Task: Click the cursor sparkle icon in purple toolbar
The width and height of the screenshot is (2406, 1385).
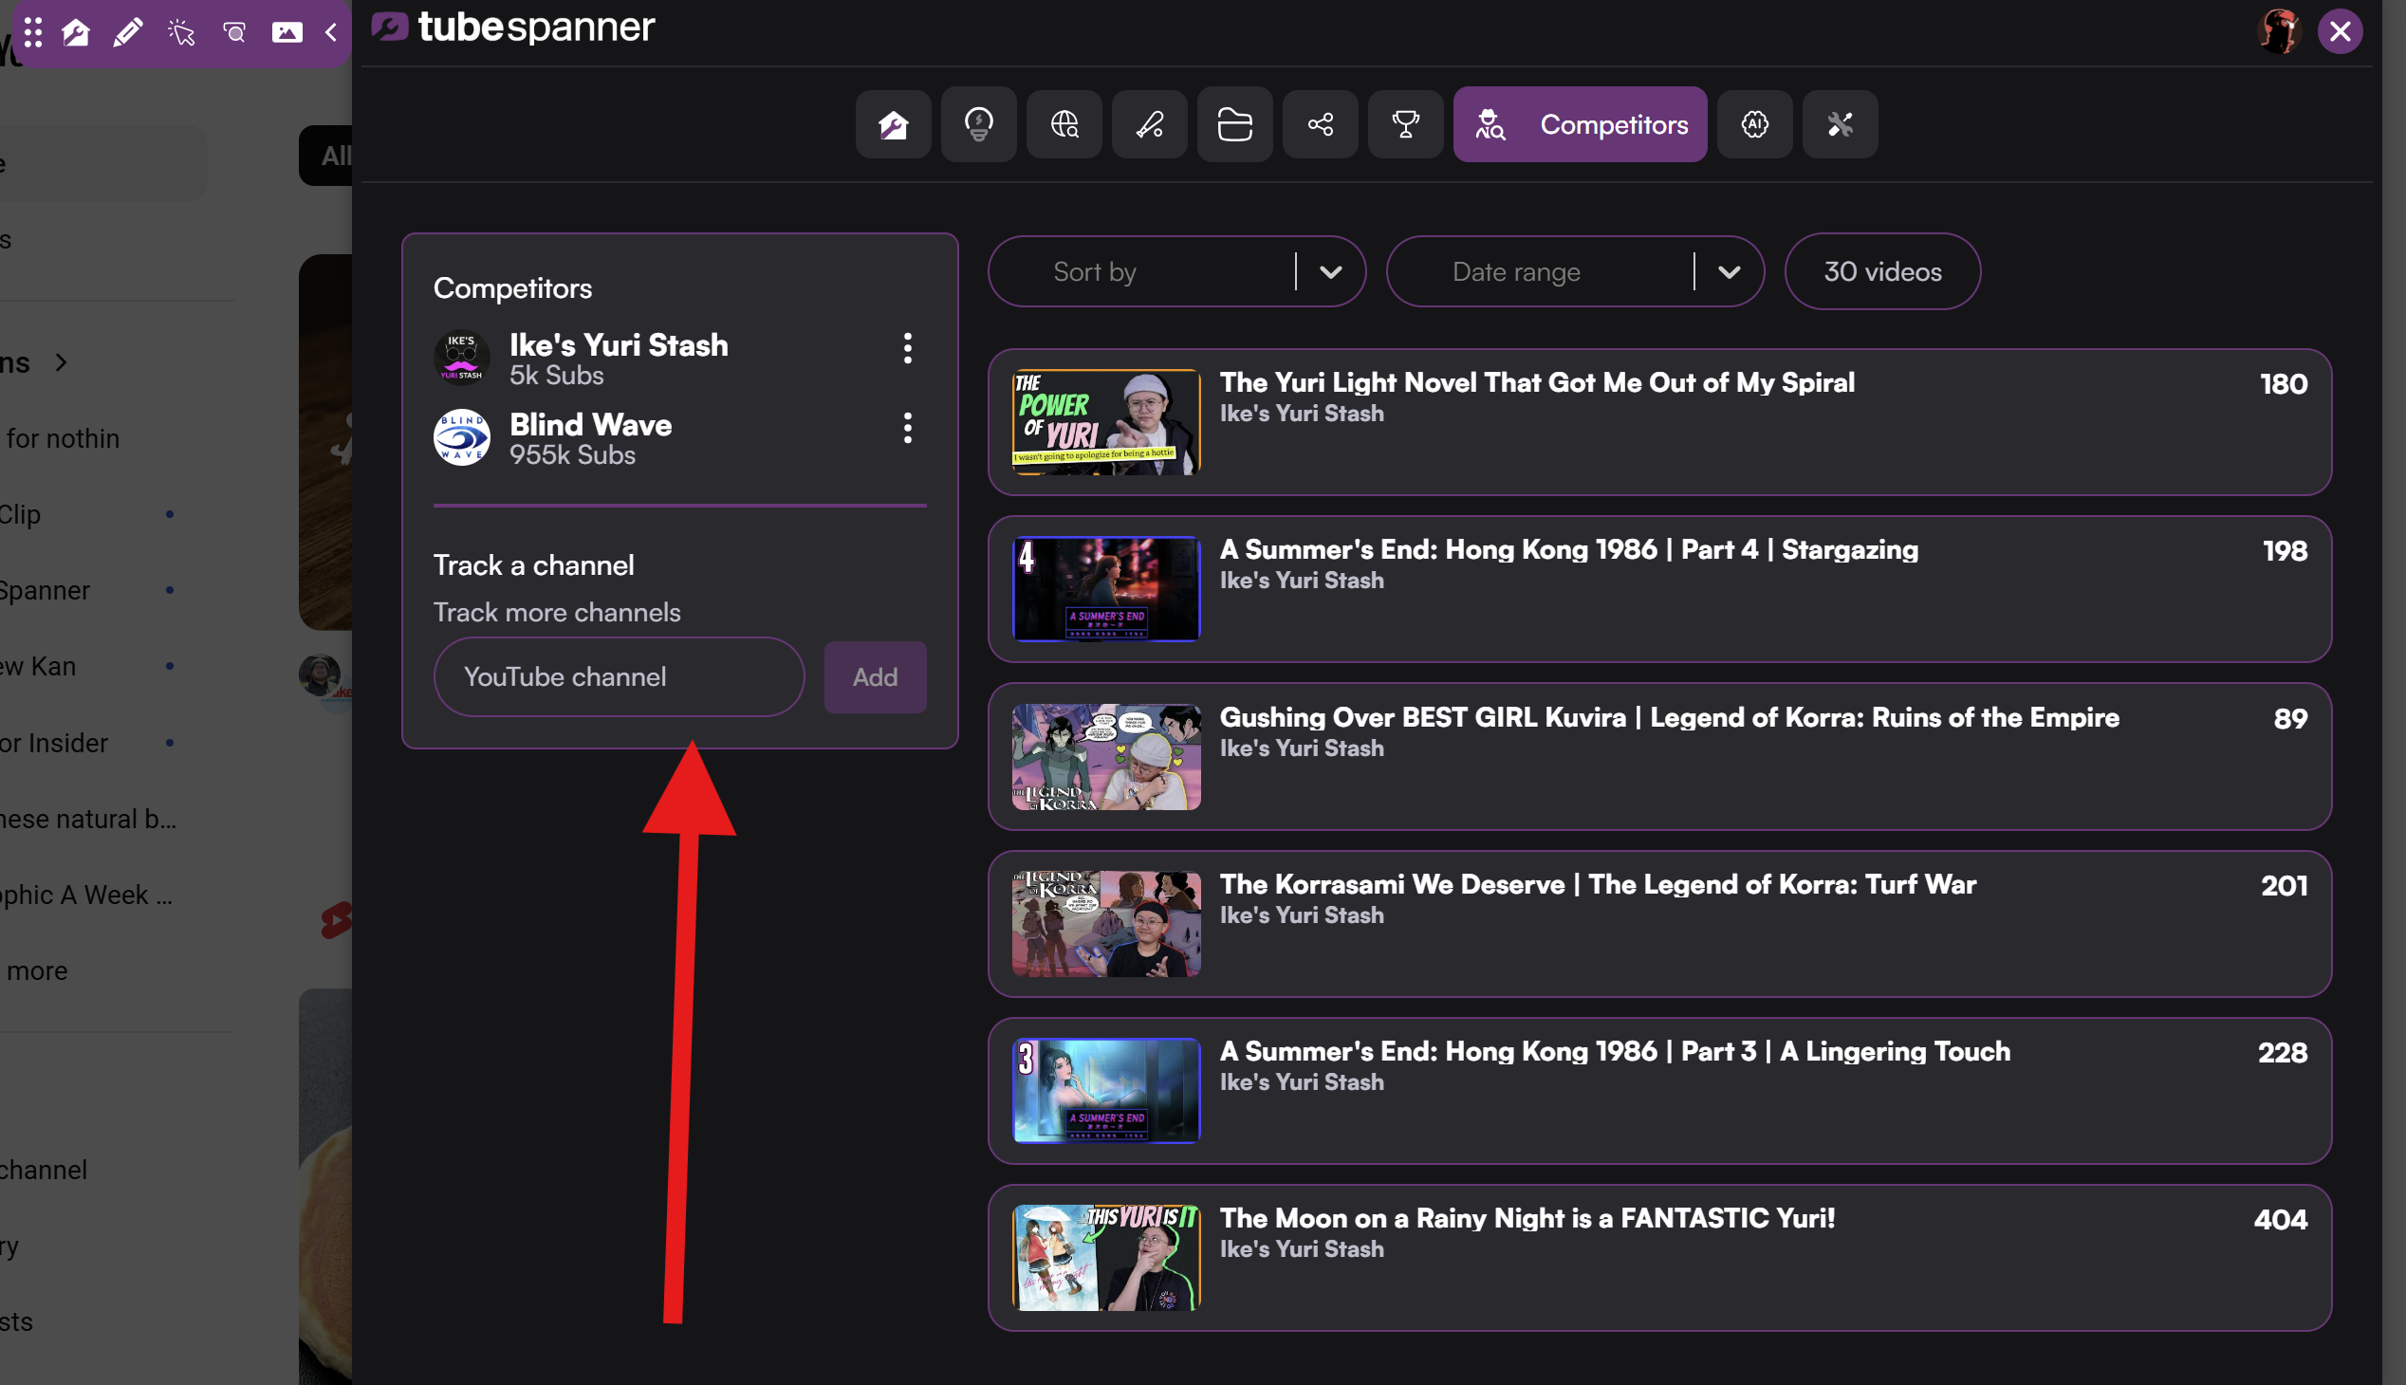Action: tap(181, 32)
